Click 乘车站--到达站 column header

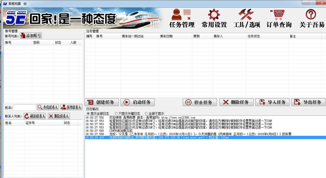[x=140, y=36]
